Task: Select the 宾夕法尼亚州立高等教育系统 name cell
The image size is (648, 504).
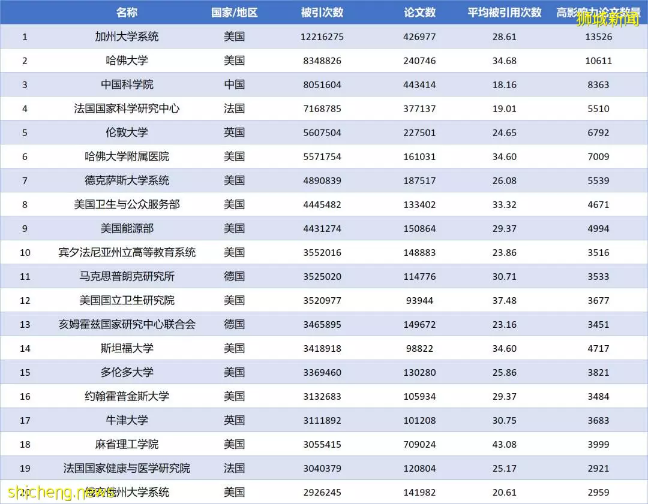Action: coord(127,252)
